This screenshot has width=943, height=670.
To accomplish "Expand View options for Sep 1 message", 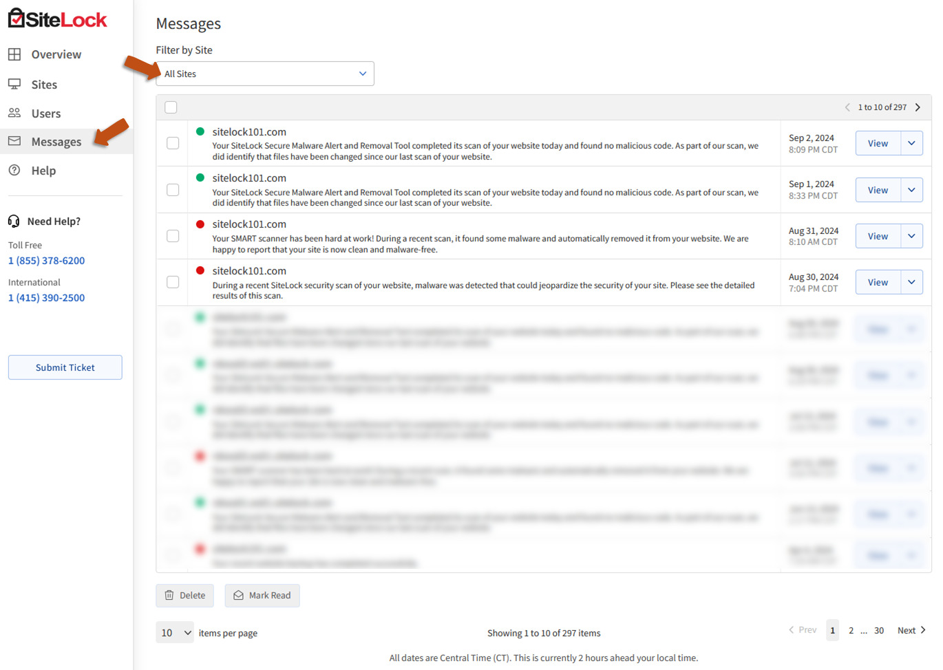I will 911,190.
